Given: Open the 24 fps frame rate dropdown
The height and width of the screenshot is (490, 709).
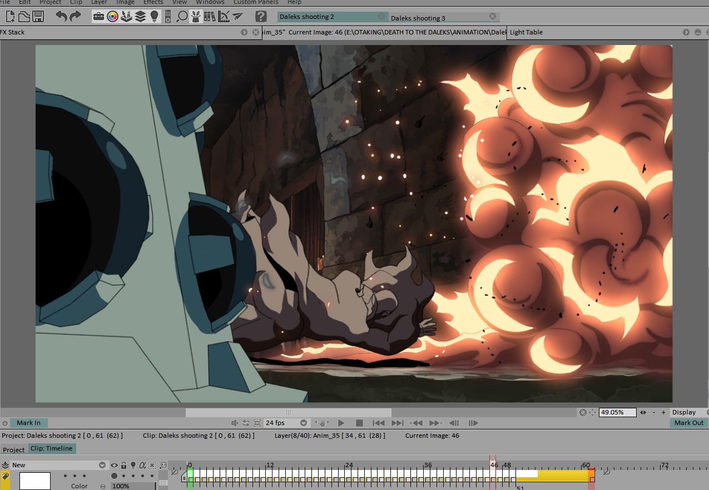Looking at the screenshot, I should [286, 423].
